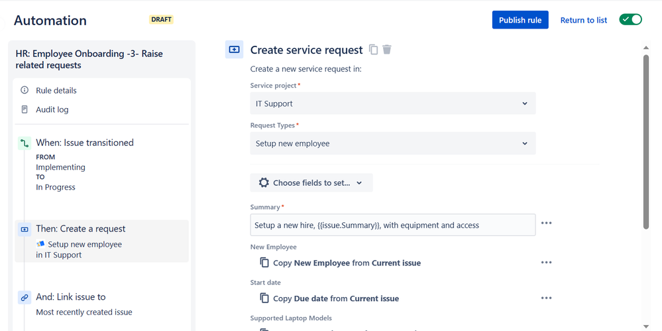The image size is (662, 331).
Task: Click the Most recently created issue text
Action: click(x=84, y=312)
